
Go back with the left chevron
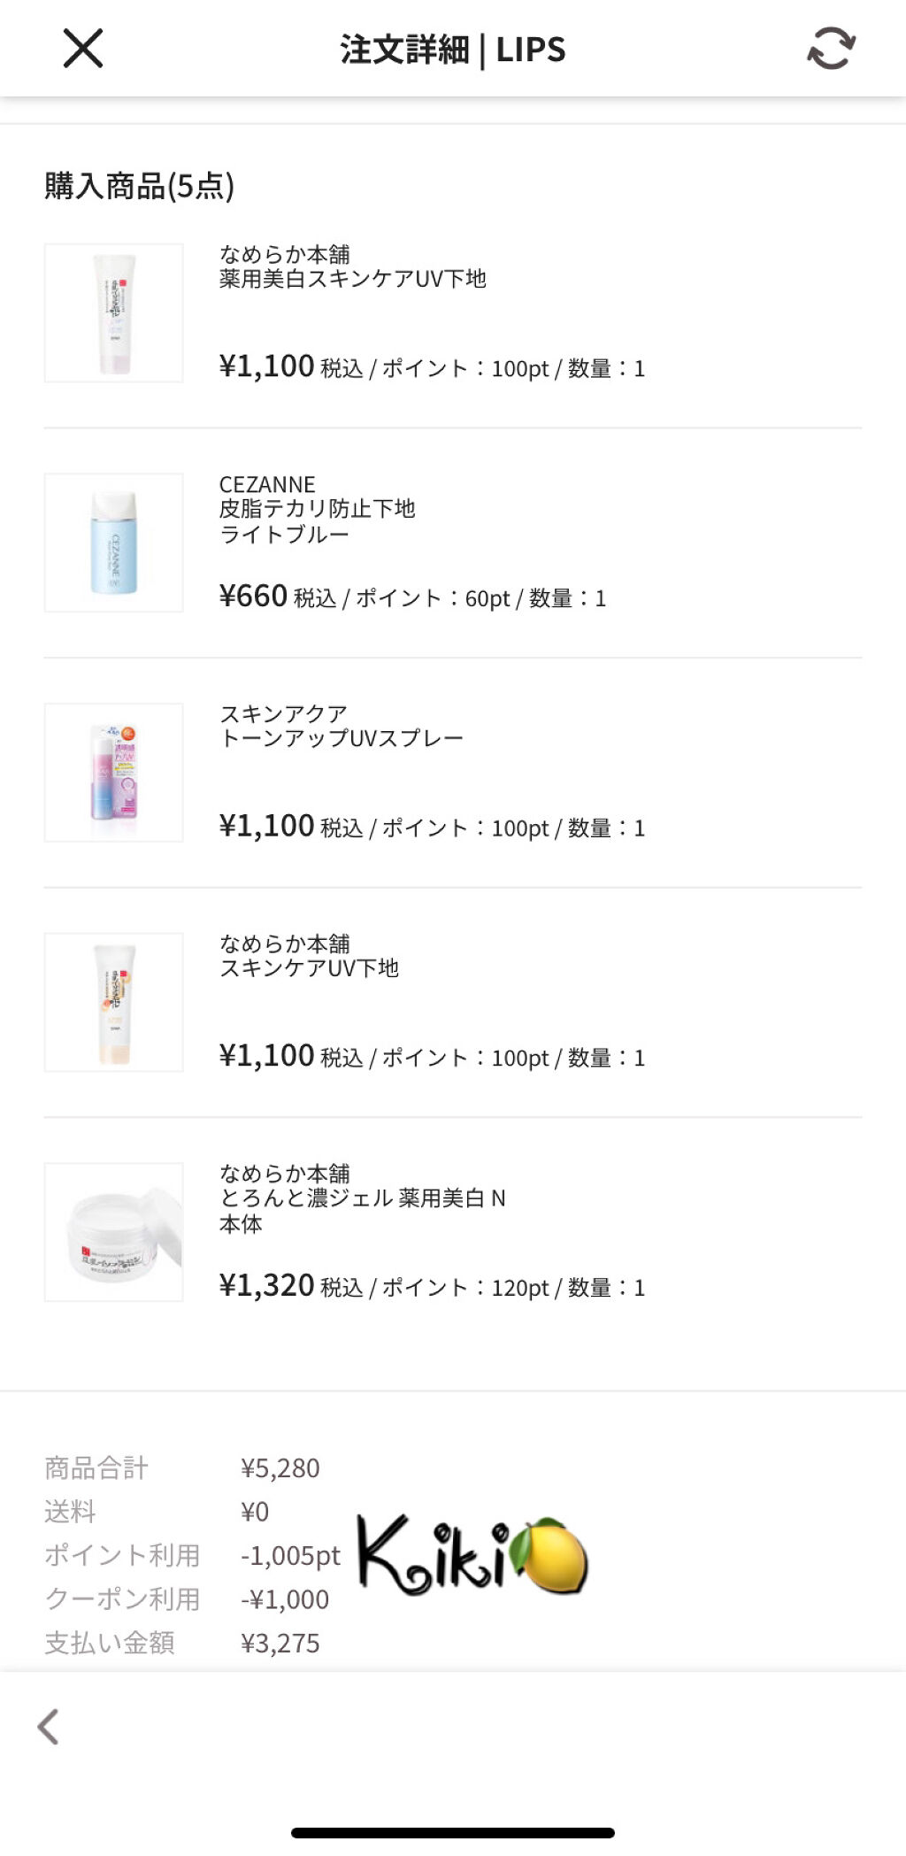(x=49, y=1726)
